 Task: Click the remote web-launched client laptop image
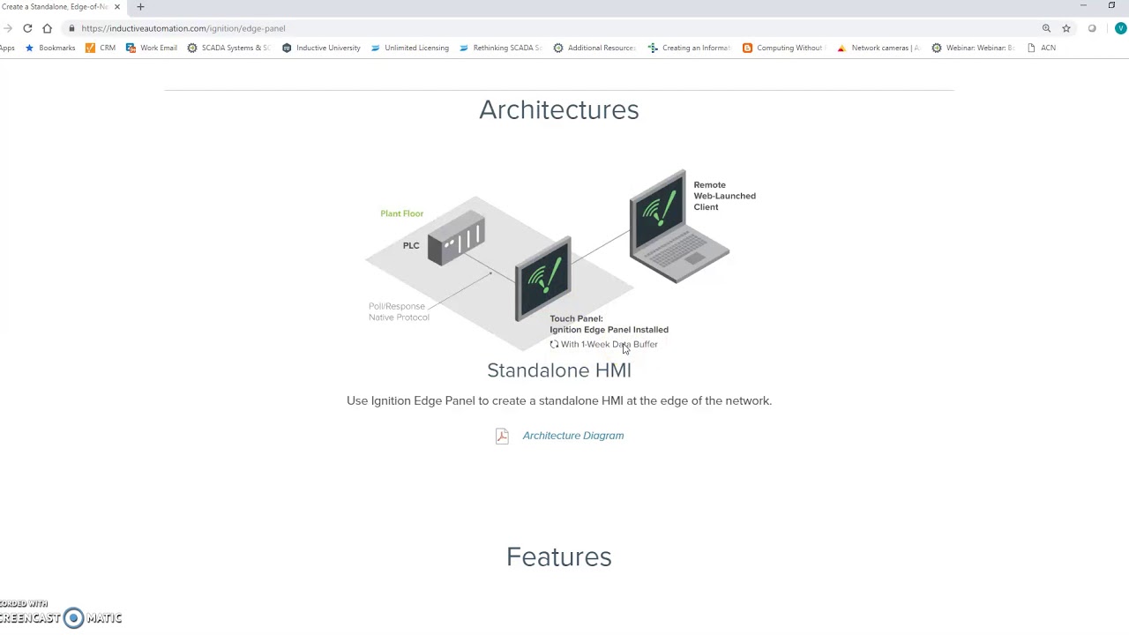point(677,226)
